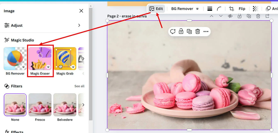The image size is (278, 133).
Task: Open the floating toolbar more options
Action: (206, 32)
